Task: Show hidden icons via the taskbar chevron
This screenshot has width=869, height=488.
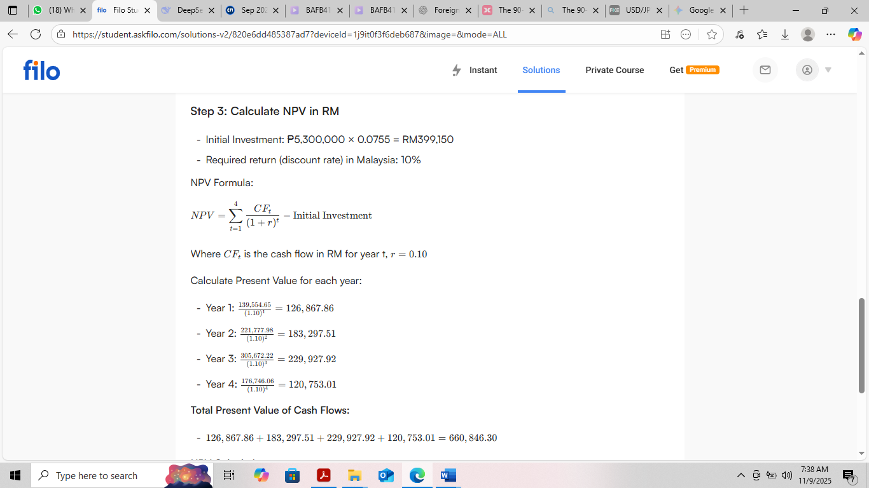Action: [741, 475]
